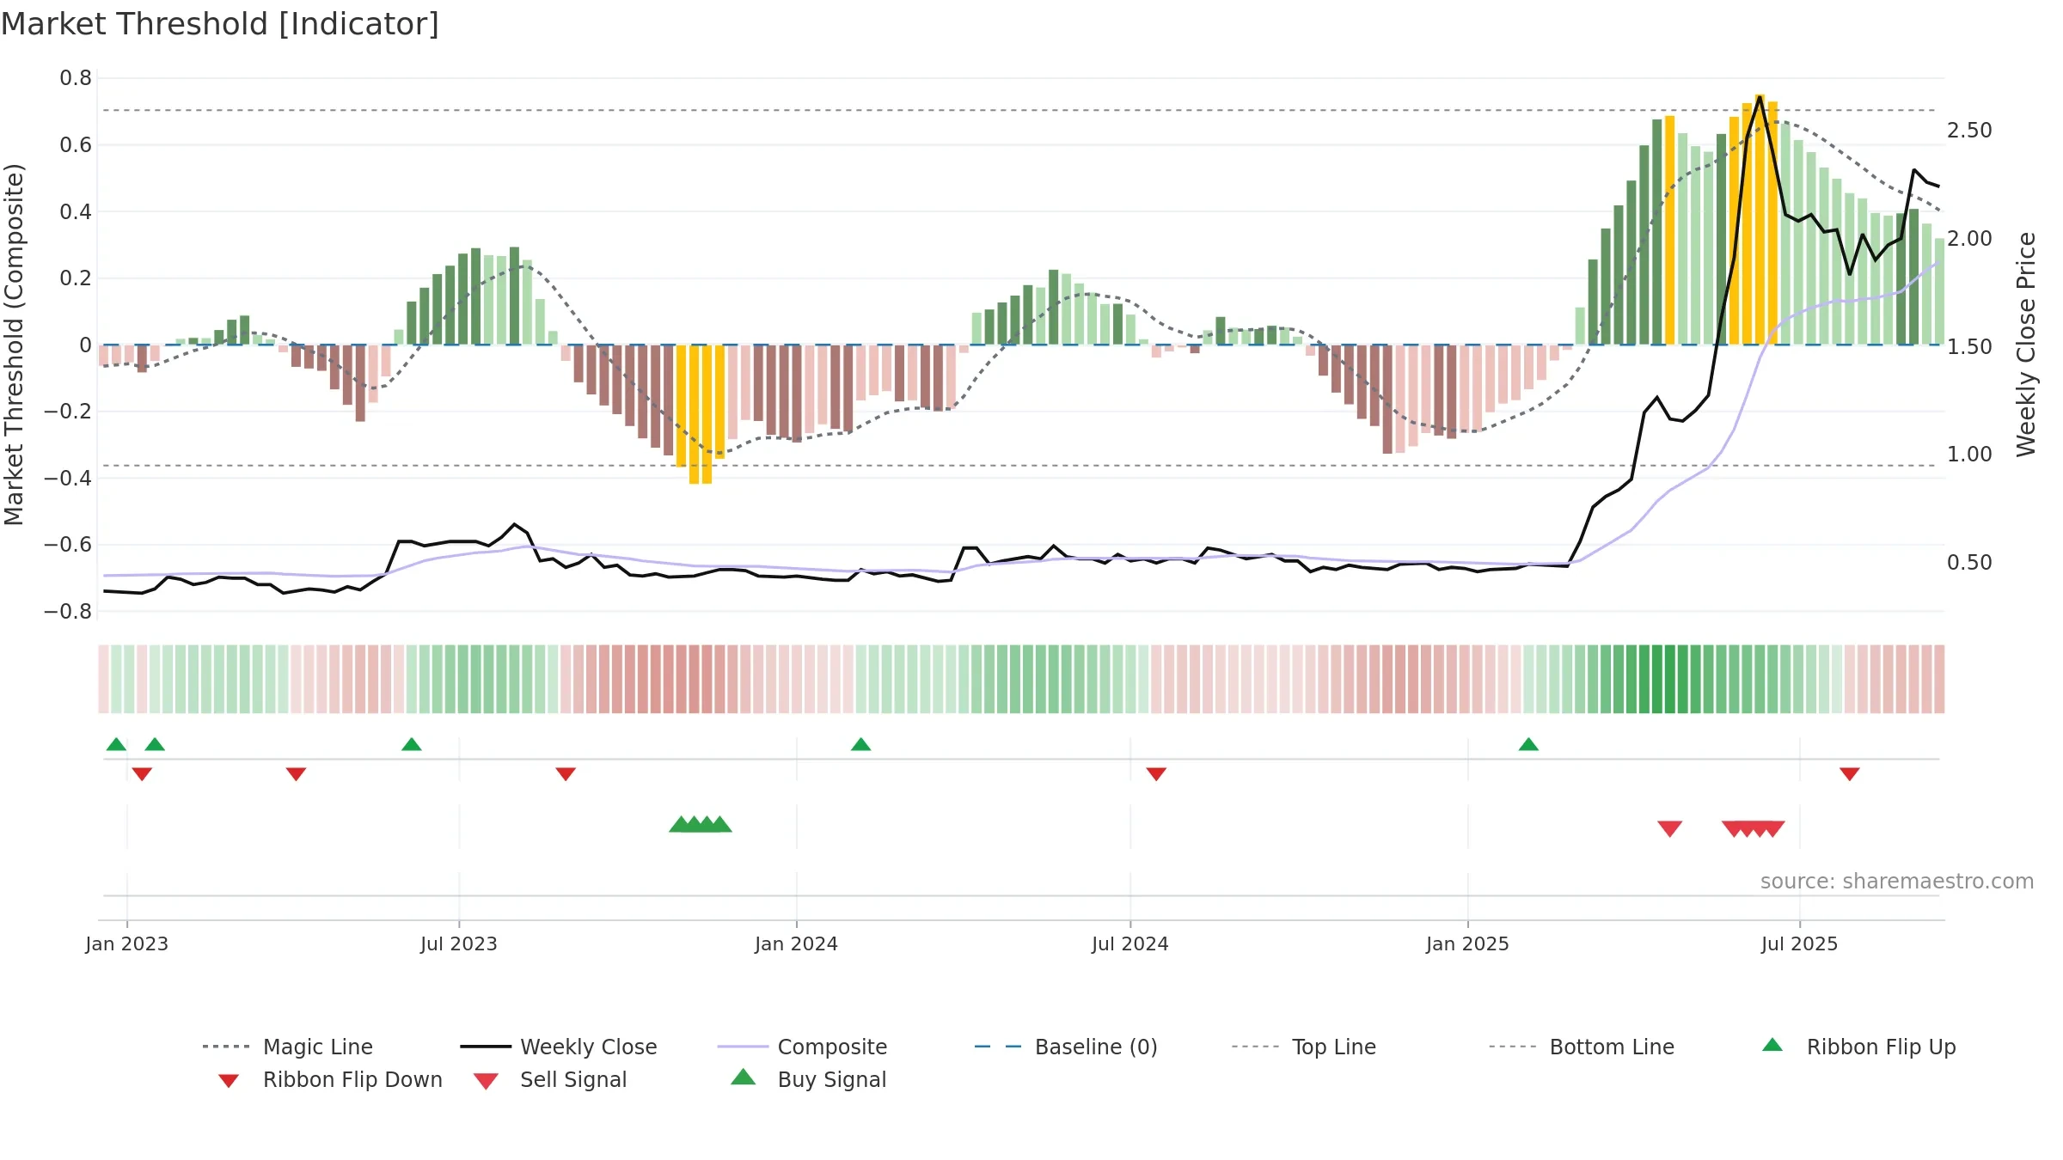Toggle the Sell Signal legend entry
The height and width of the screenshot is (1160, 2063).
tap(550, 1079)
